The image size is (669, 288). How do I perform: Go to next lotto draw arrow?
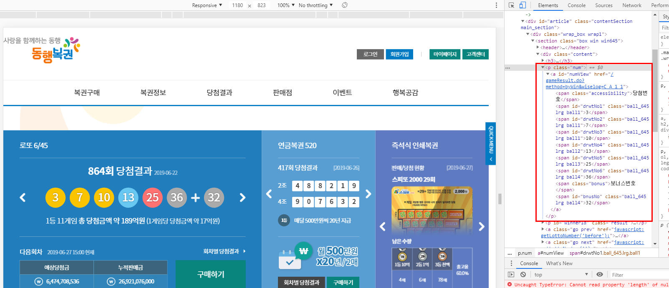(242, 197)
